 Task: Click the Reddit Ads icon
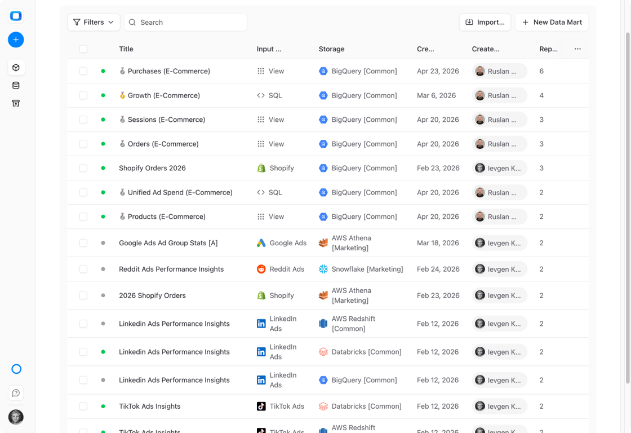261,269
